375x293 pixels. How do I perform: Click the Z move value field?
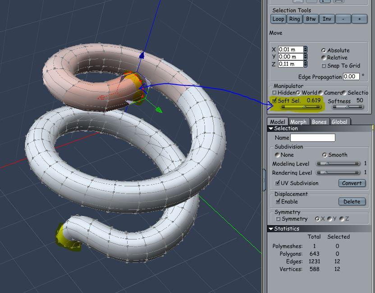291,64
